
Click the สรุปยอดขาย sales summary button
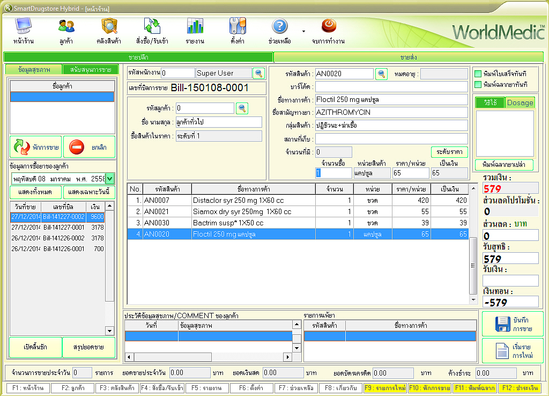[x=88, y=347]
